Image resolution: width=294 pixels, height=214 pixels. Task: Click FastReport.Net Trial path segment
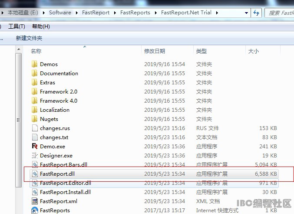(x=186, y=13)
